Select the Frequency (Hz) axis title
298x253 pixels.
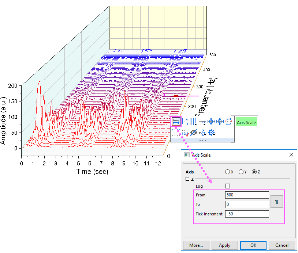click(206, 97)
